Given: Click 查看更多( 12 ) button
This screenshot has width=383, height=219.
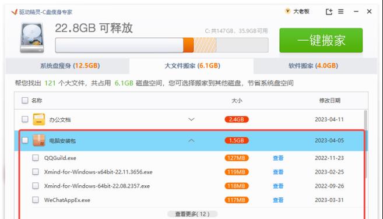Looking at the screenshot, I should coord(192,214).
